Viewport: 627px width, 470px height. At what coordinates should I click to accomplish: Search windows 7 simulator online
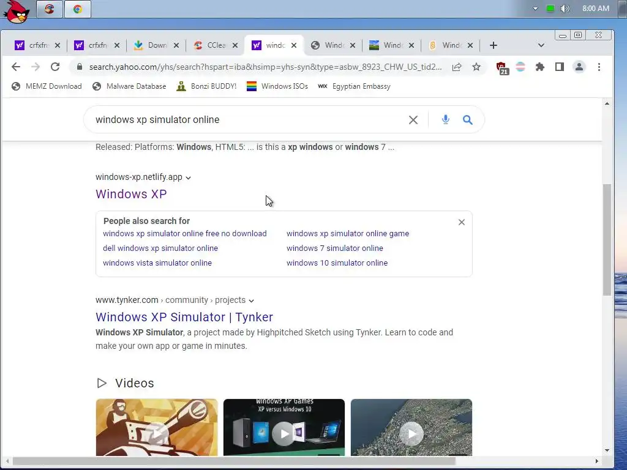335,248
